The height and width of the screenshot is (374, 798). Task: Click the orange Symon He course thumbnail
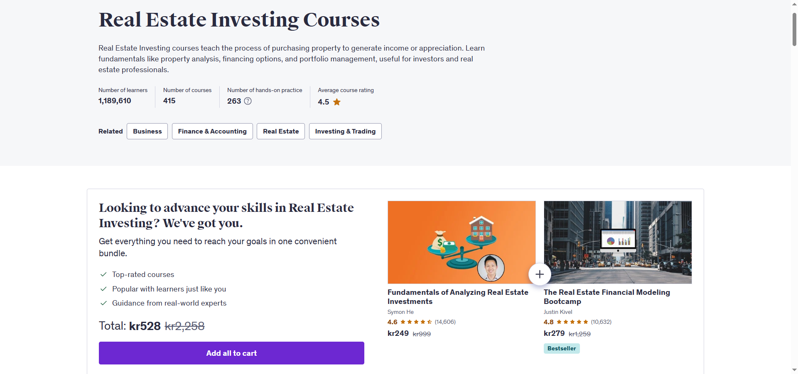click(462, 242)
